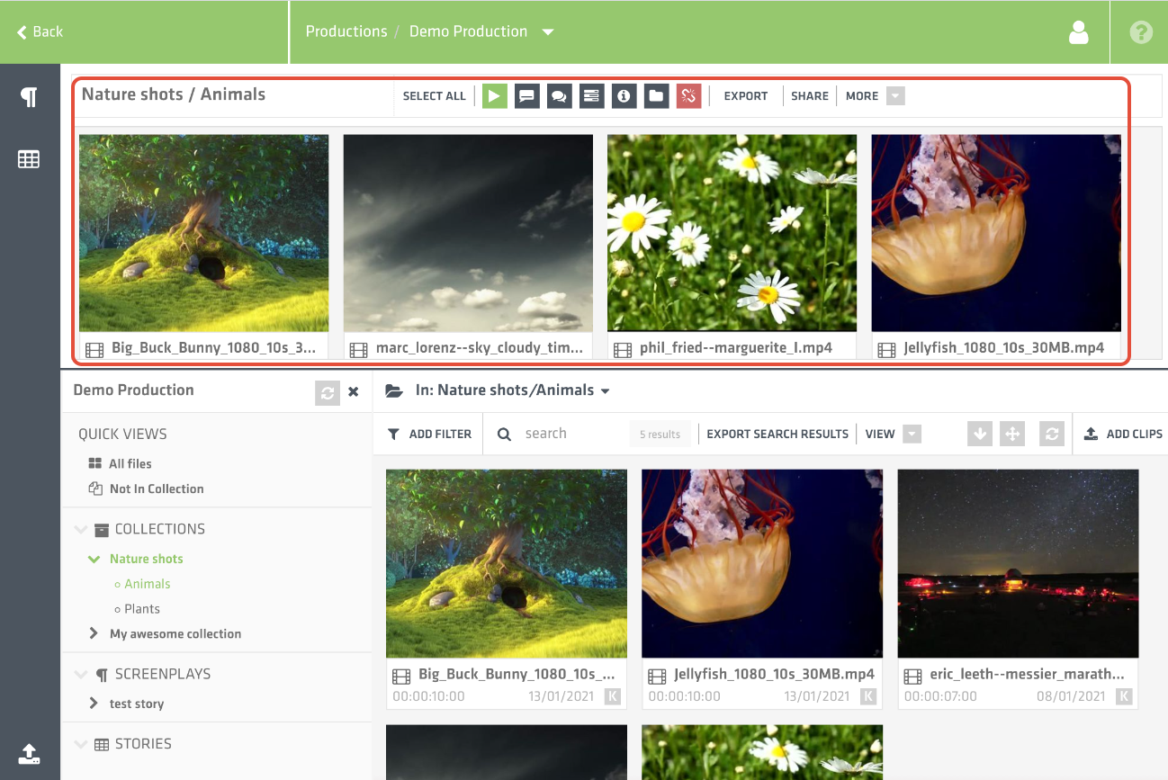Click the open folder icon beside In: Nature shots/Animals

393,390
